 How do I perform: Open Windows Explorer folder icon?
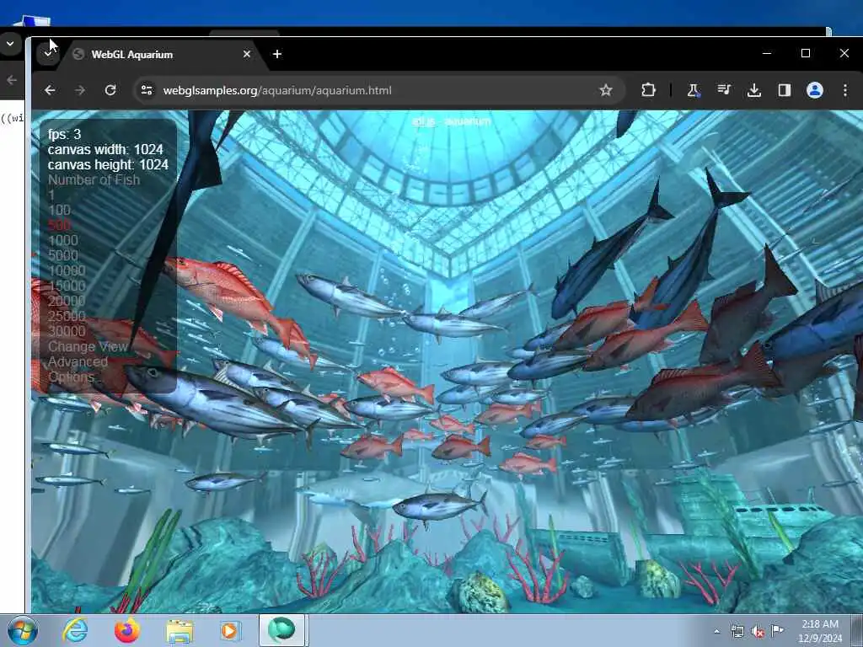pos(180,630)
